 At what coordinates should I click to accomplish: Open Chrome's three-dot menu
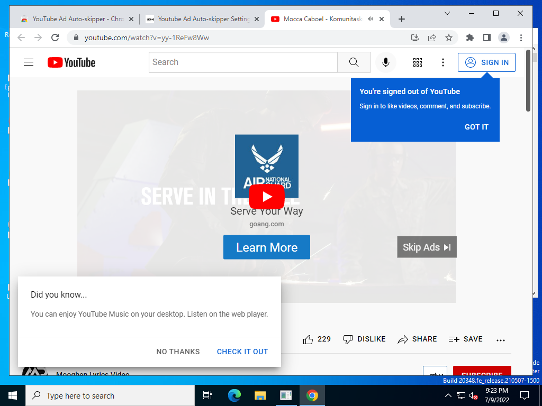(x=521, y=38)
